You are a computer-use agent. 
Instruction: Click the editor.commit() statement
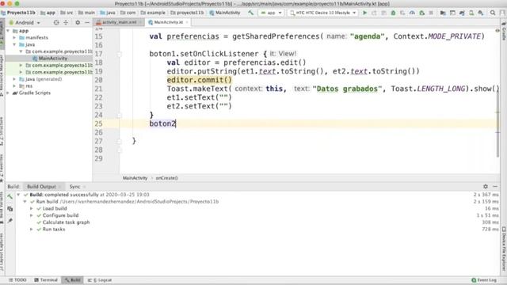click(x=199, y=80)
